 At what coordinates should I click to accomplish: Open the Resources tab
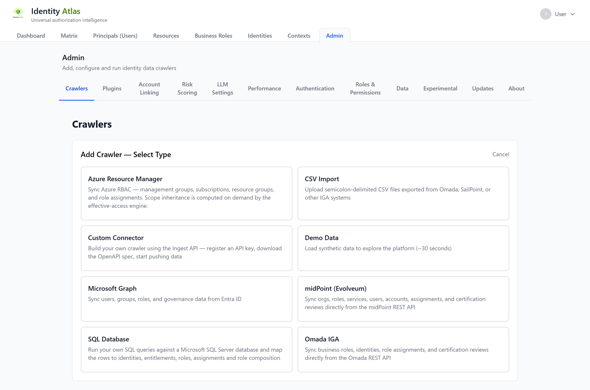pos(166,36)
